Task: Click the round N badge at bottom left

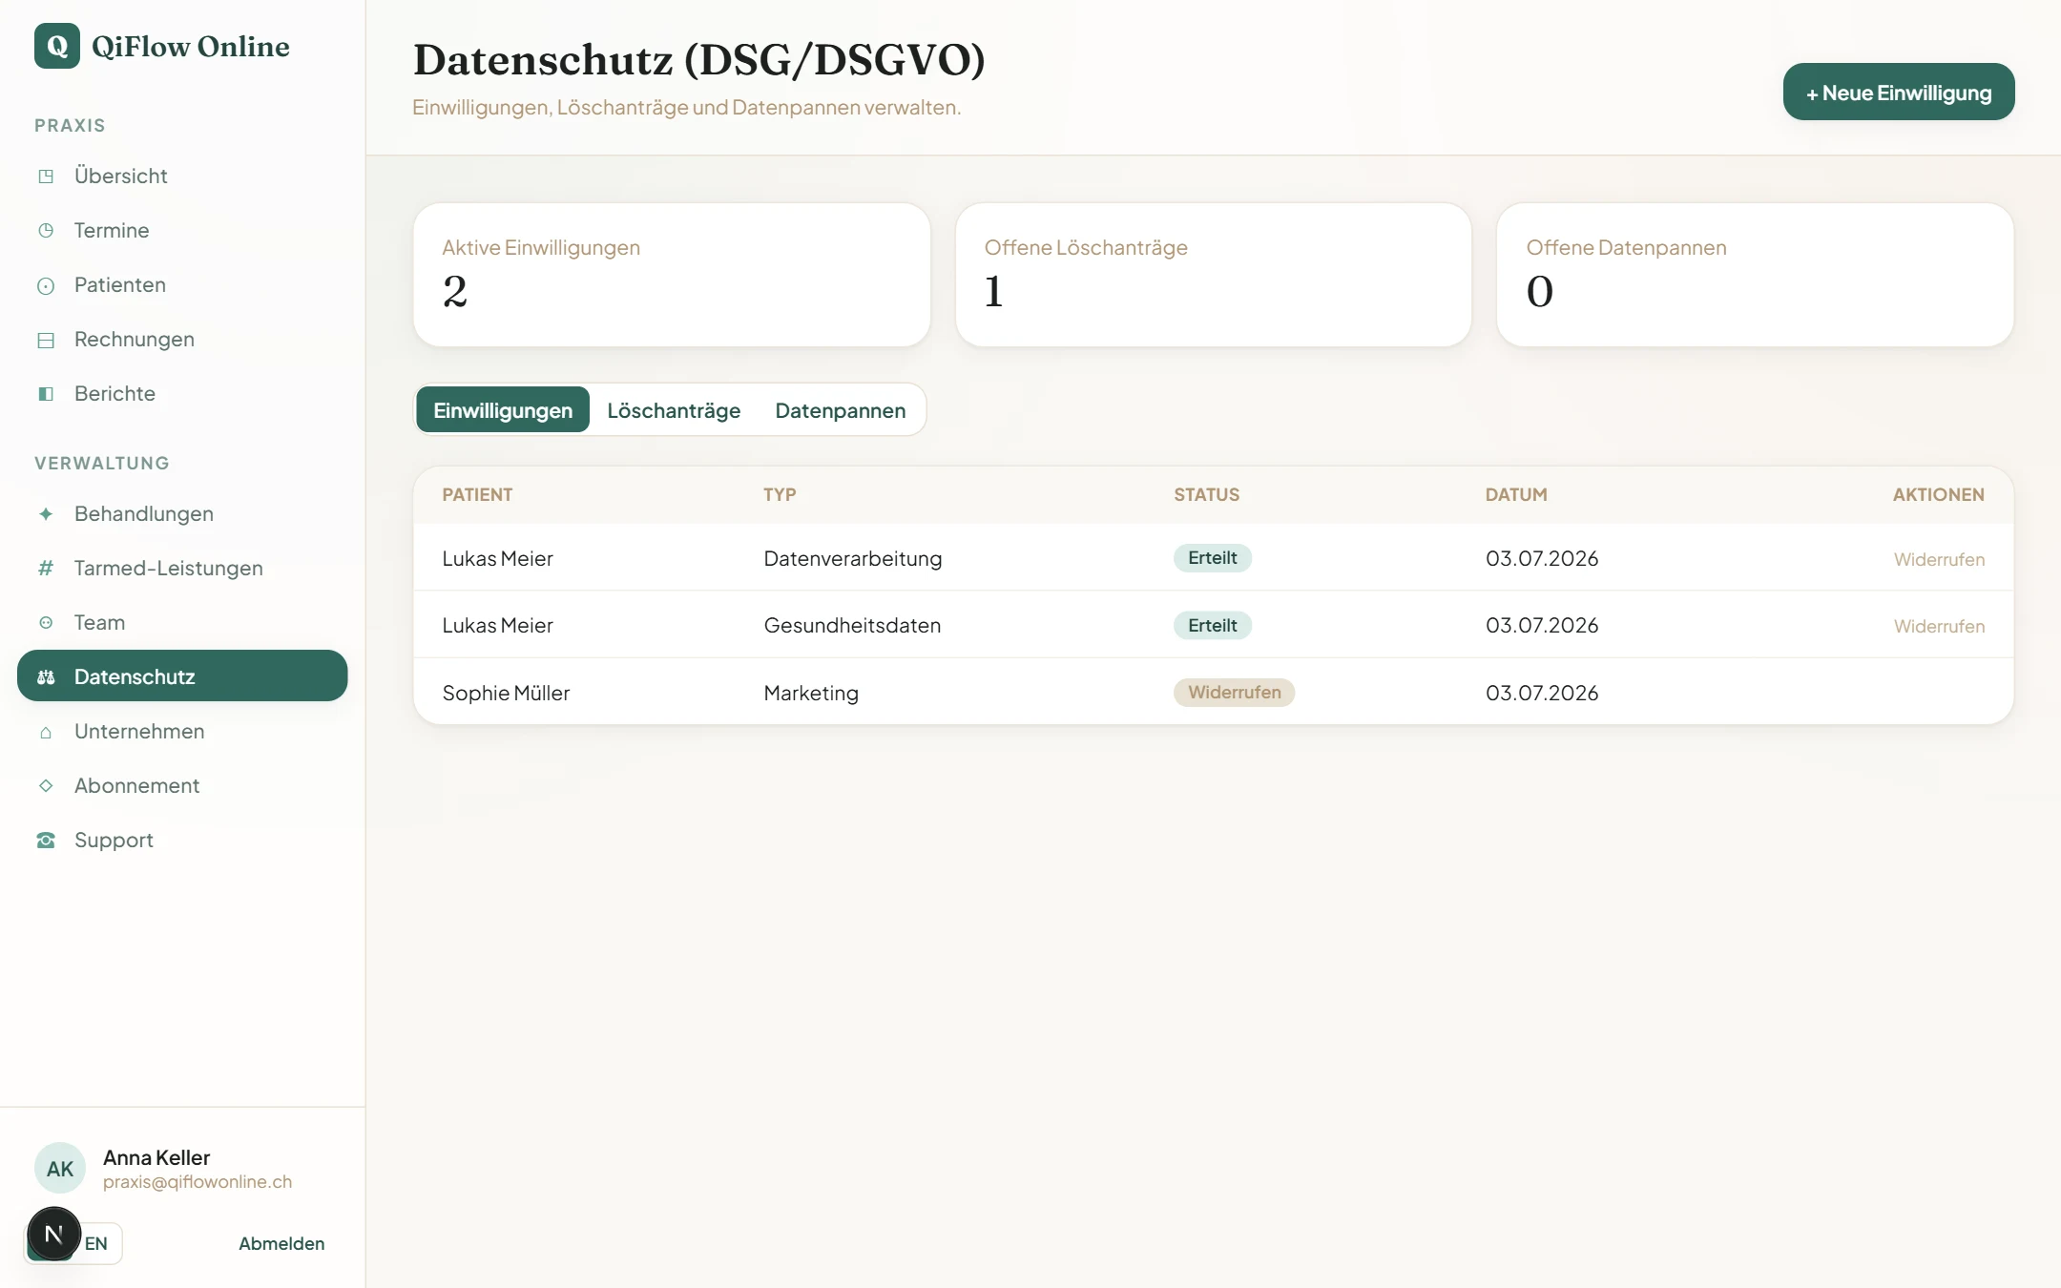Action: [54, 1234]
